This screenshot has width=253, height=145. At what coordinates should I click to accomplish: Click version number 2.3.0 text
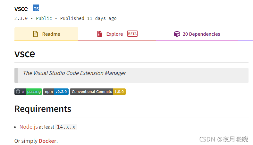[x=21, y=18]
